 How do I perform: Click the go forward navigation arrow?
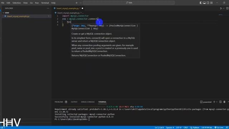pos(81,3)
